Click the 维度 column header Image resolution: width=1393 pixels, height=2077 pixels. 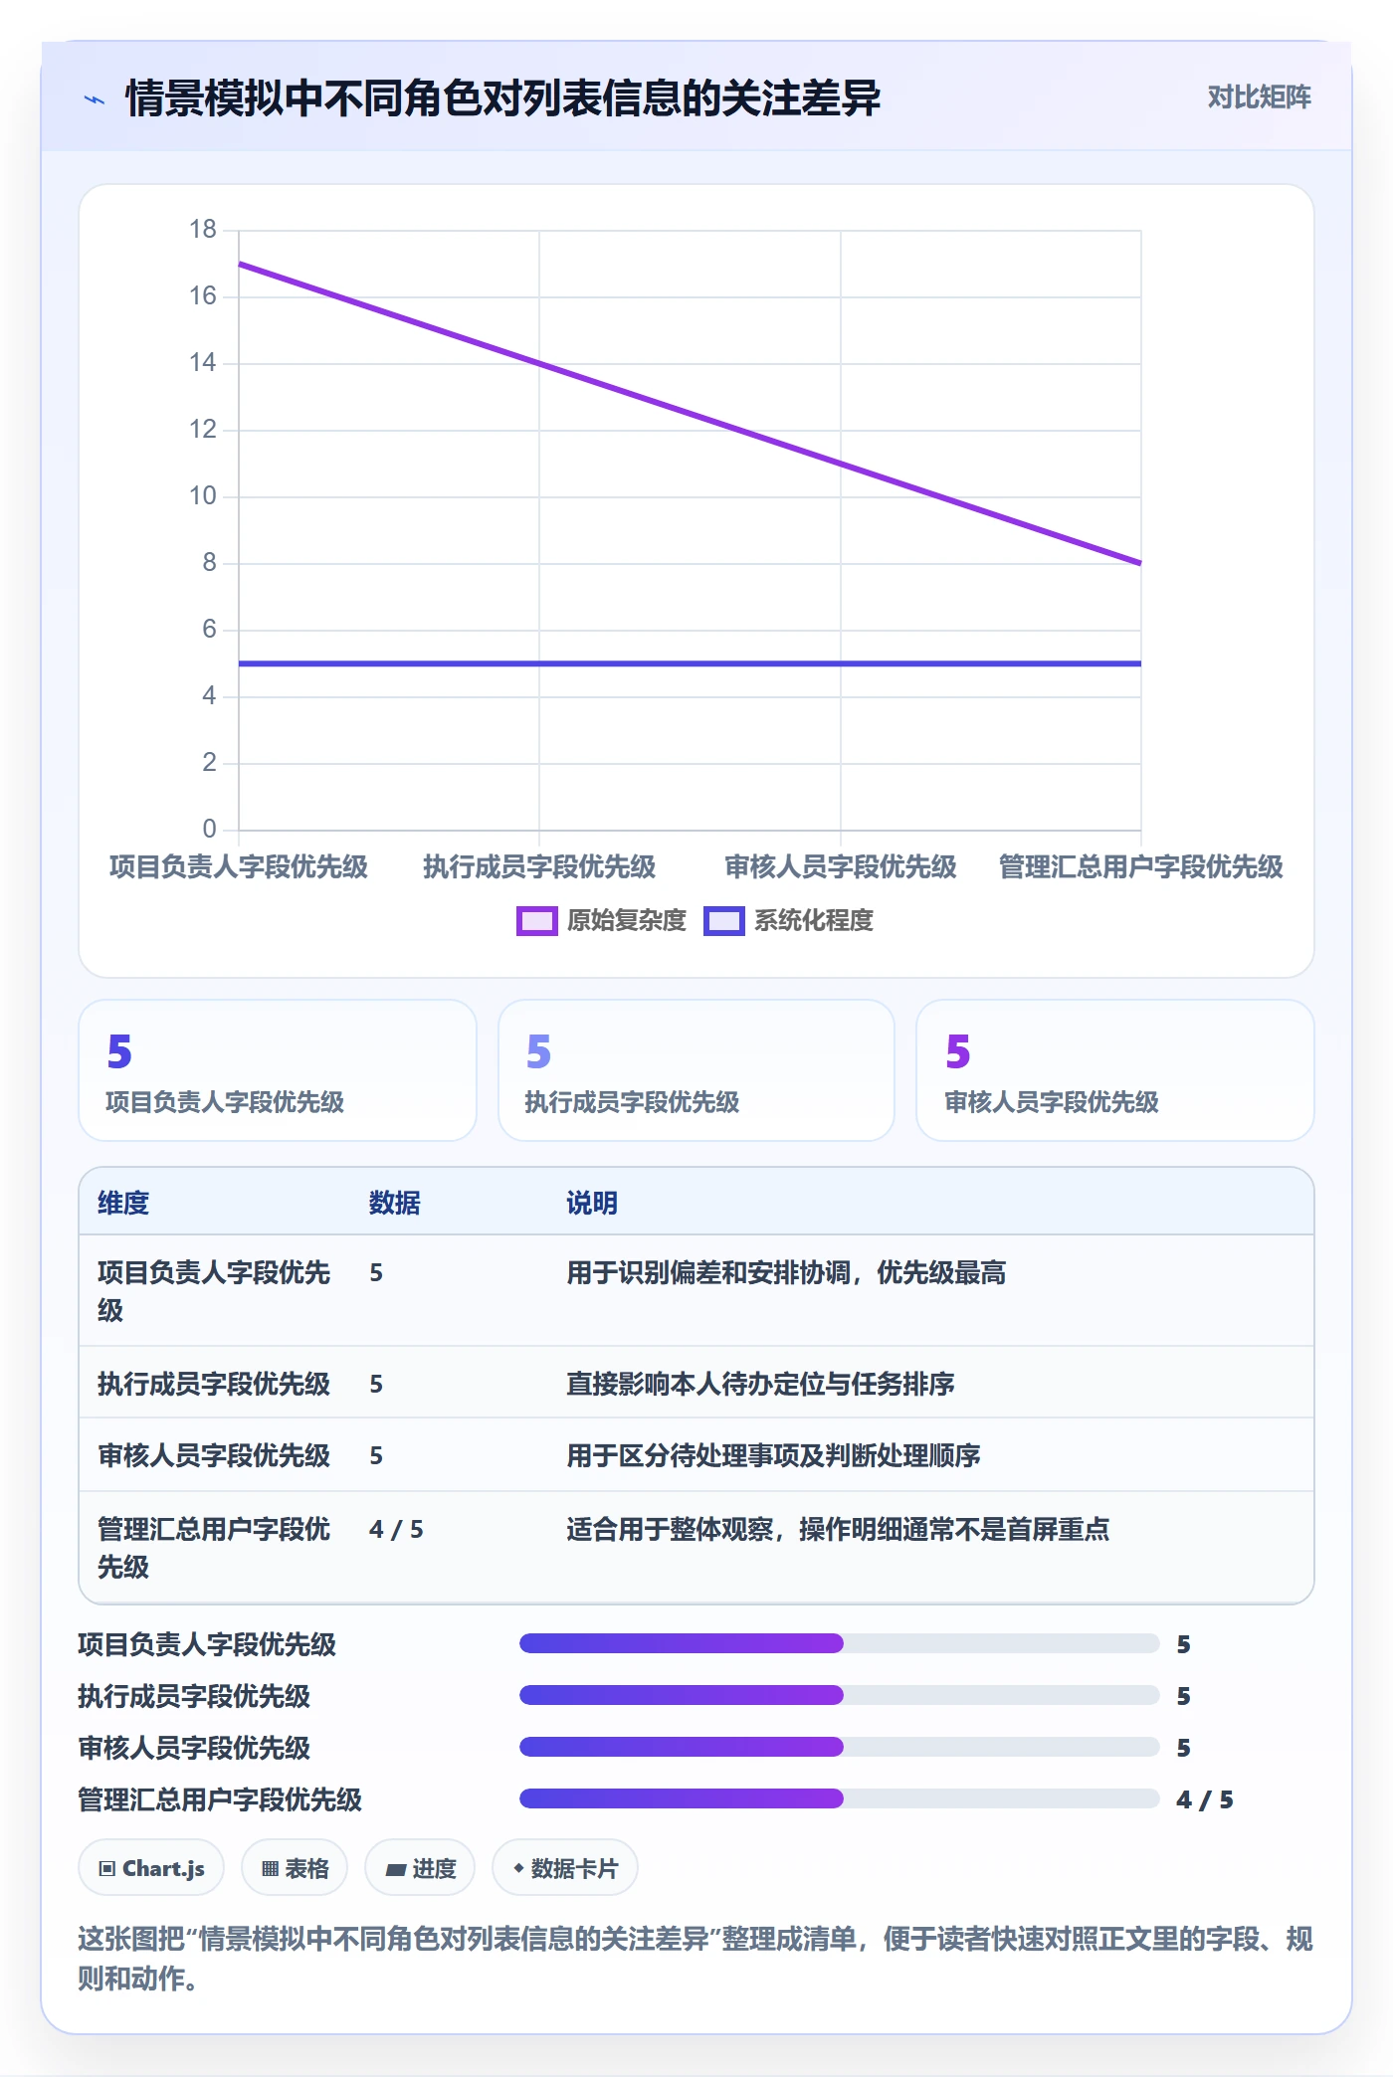123,1203
